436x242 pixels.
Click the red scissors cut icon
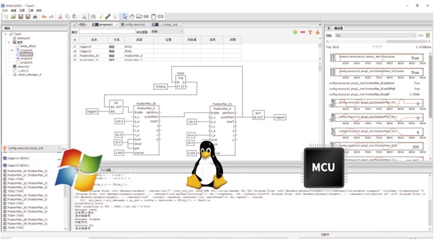tap(60, 17)
